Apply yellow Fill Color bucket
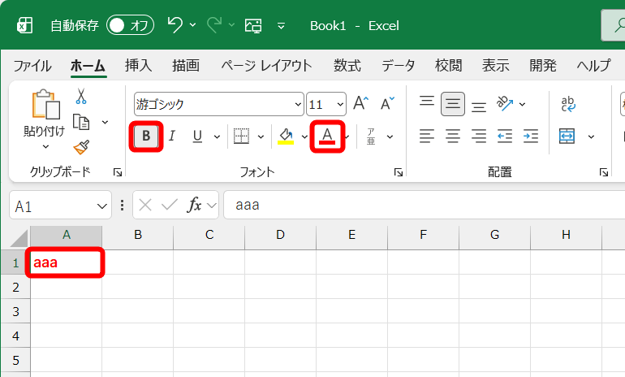 (x=286, y=136)
